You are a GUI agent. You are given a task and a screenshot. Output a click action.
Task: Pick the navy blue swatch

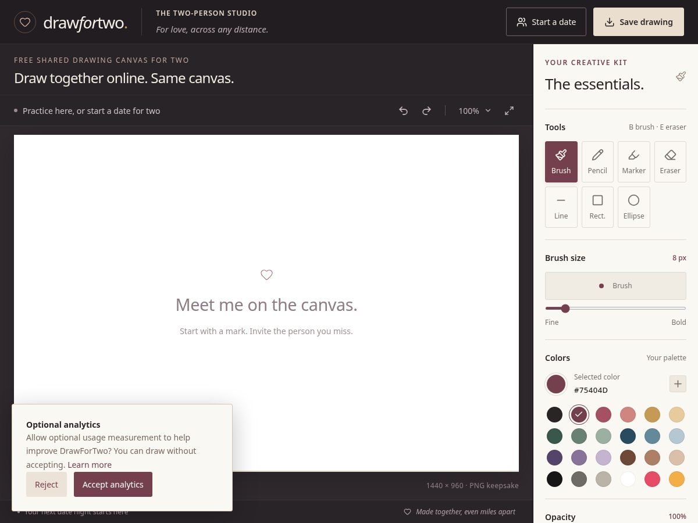click(x=628, y=436)
